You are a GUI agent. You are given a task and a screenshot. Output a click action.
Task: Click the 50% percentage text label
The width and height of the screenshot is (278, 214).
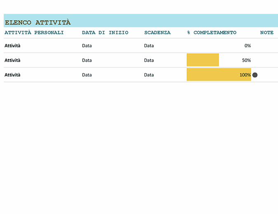(246, 60)
